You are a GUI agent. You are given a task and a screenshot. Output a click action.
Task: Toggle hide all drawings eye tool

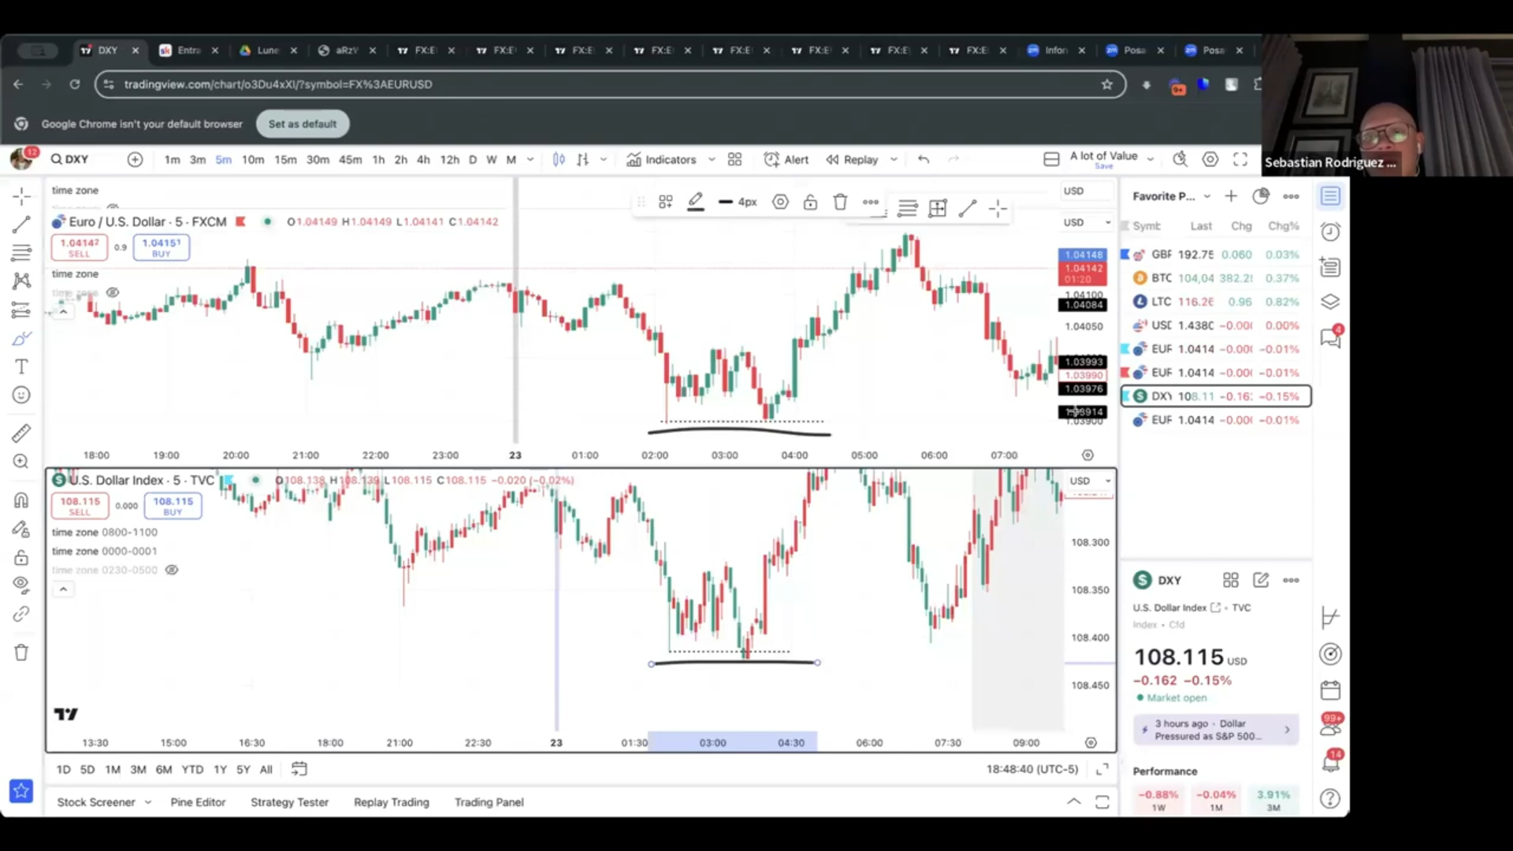pyautogui.click(x=21, y=585)
